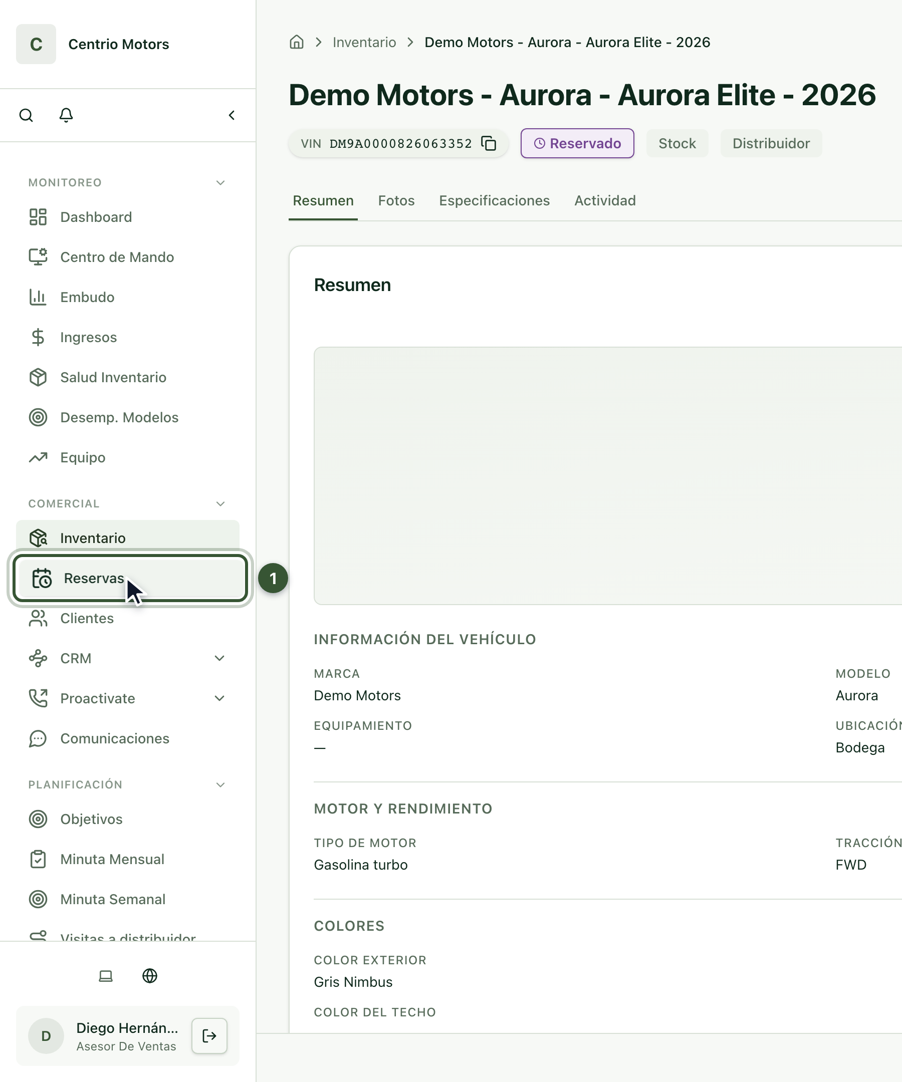The width and height of the screenshot is (902, 1082).
Task: Switch to the Actividad tab
Action: [x=605, y=200]
